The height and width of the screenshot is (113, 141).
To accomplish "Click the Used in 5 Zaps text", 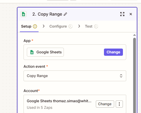I will tap(39, 108).
